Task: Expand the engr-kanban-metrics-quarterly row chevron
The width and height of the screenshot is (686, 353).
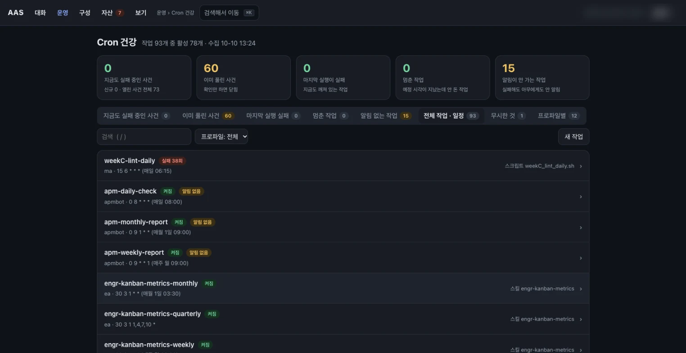Action: 581,319
